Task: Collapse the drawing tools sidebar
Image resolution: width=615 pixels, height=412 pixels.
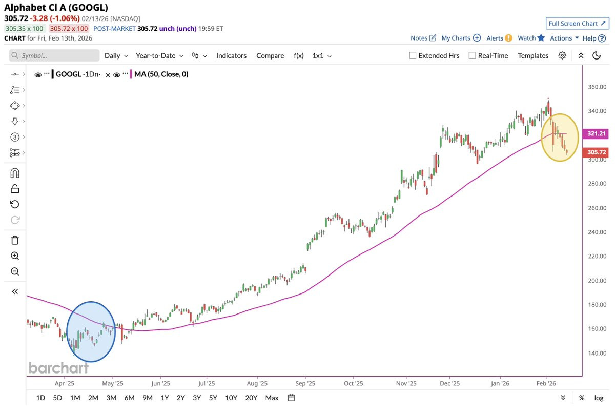Action: coord(15,291)
